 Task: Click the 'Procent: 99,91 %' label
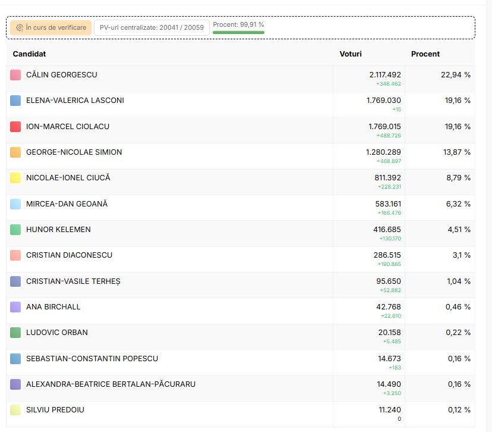tap(238, 24)
